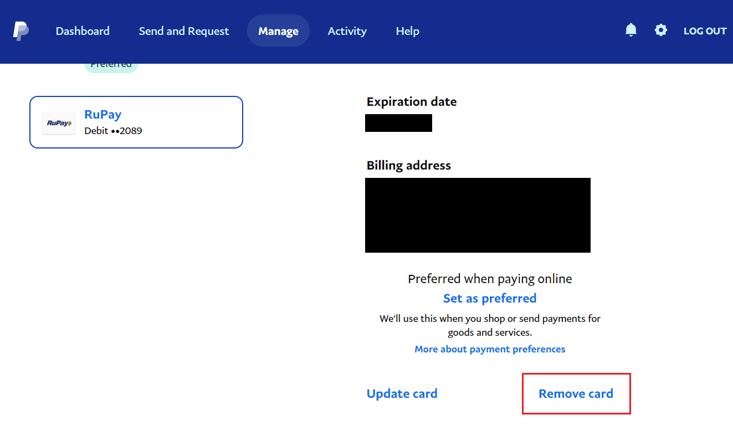Go to the Dashboard tab

pyautogui.click(x=83, y=31)
